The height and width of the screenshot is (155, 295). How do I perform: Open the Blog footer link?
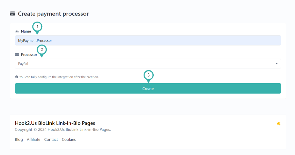point(19,140)
